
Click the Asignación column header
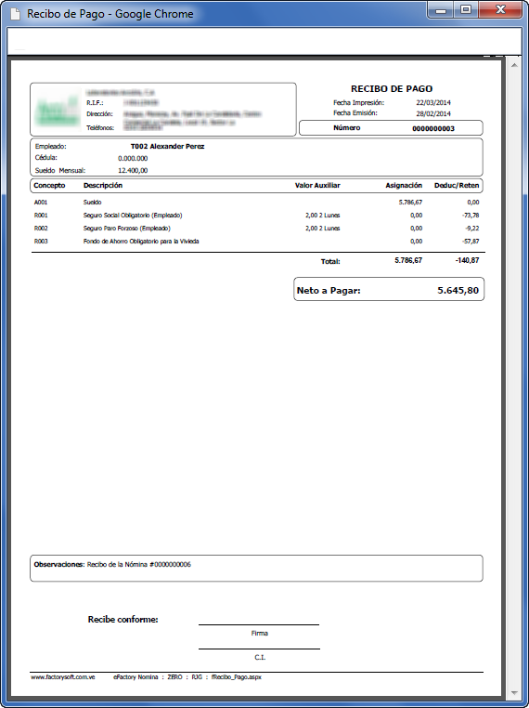(404, 186)
